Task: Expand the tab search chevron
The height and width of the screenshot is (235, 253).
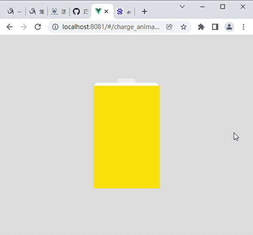Action: (182, 7)
